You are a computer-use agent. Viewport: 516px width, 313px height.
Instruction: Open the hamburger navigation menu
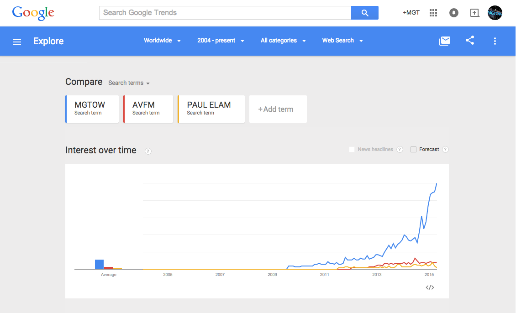click(x=17, y=42)
